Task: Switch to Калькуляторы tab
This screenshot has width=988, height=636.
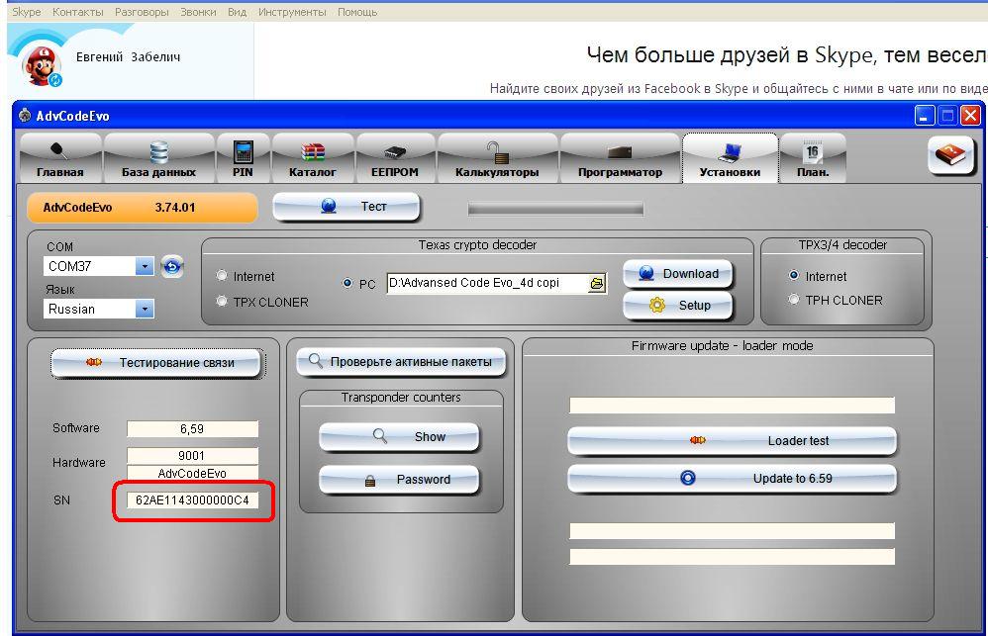Action: point(497,158)
